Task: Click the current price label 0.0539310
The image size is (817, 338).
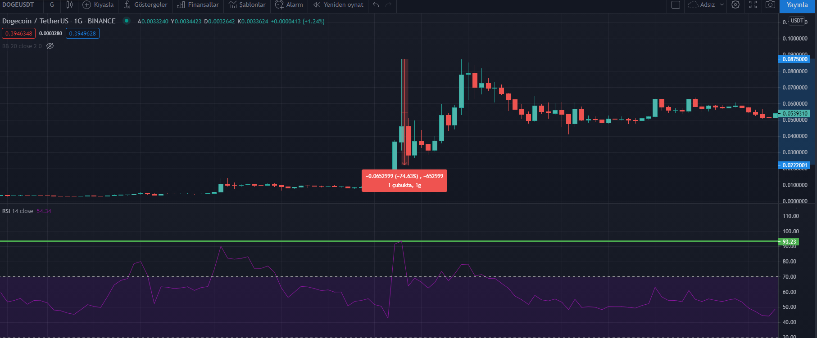Action: [x=794, y=114]
